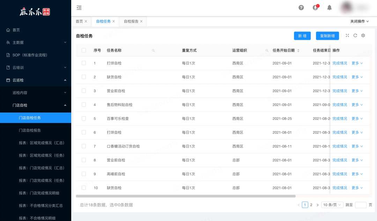
Task: Open table column settings gear
Action: tap(363, 36)
